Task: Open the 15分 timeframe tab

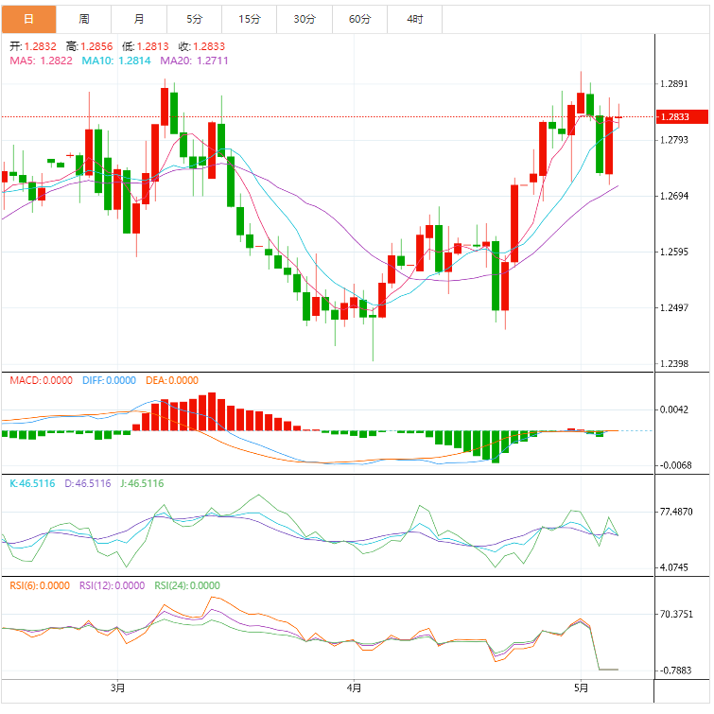Action: click(x=250, y=19)
